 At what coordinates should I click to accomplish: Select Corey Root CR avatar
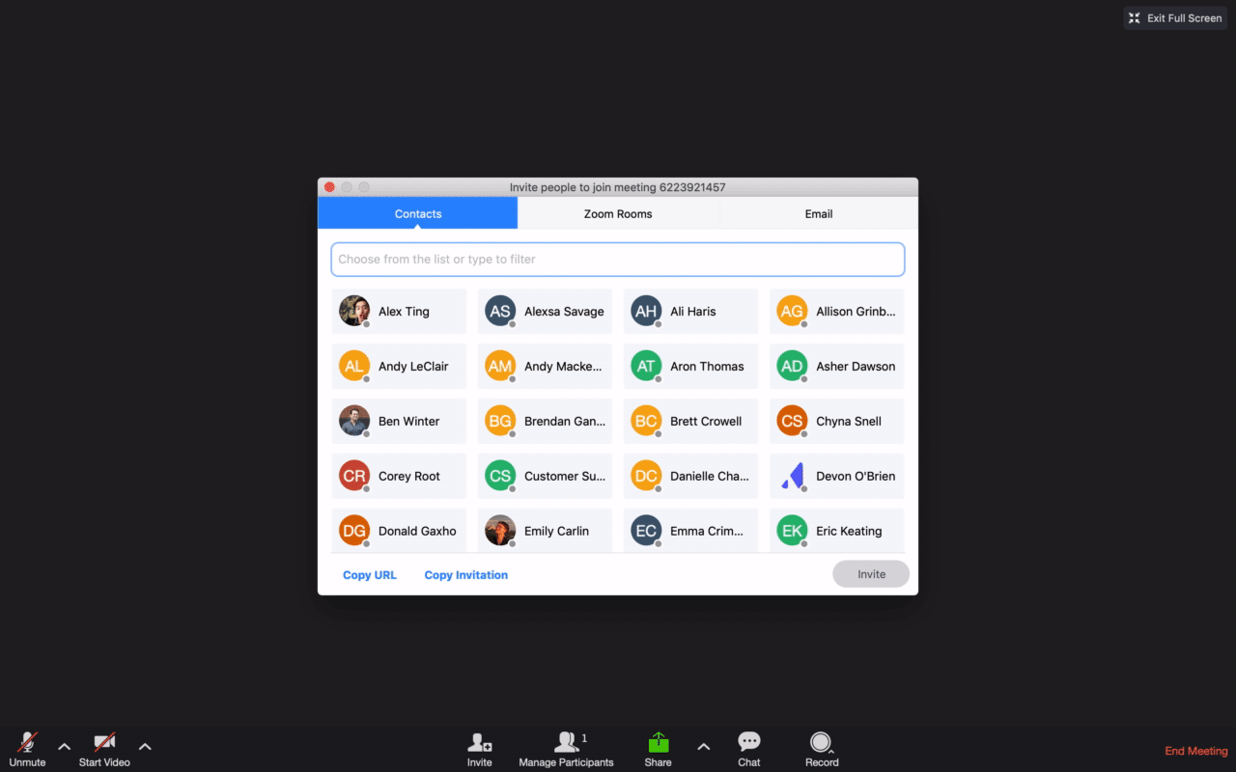[354, 476]
